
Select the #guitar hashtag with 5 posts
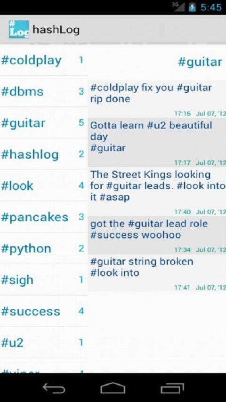(44, 123)
